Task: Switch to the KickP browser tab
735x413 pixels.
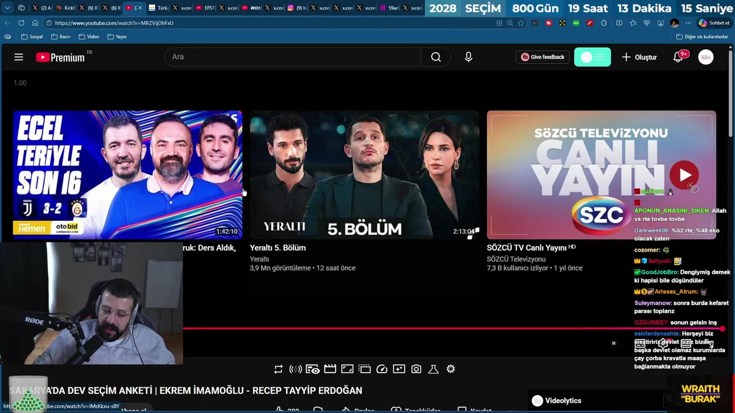Action: pos(66,8)
